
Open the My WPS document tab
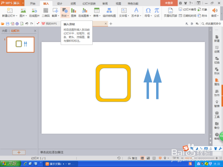click(x=50, y=24)
